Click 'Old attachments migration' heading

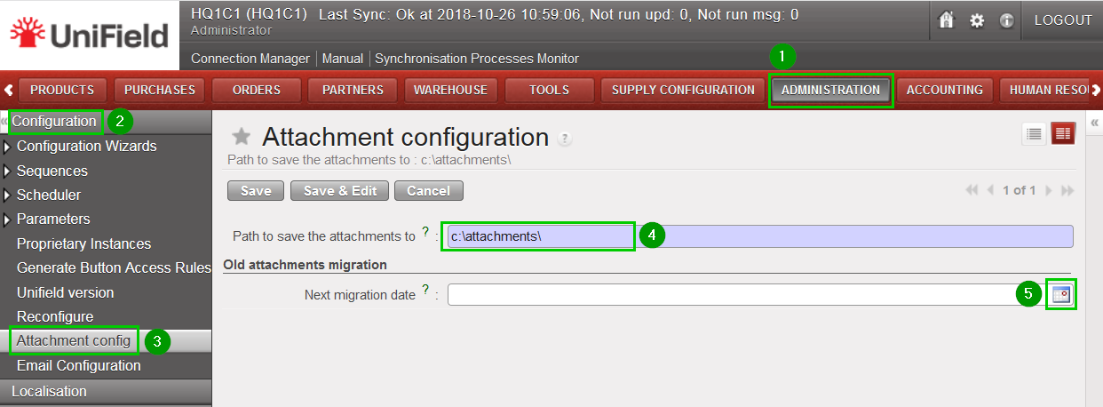305,265
